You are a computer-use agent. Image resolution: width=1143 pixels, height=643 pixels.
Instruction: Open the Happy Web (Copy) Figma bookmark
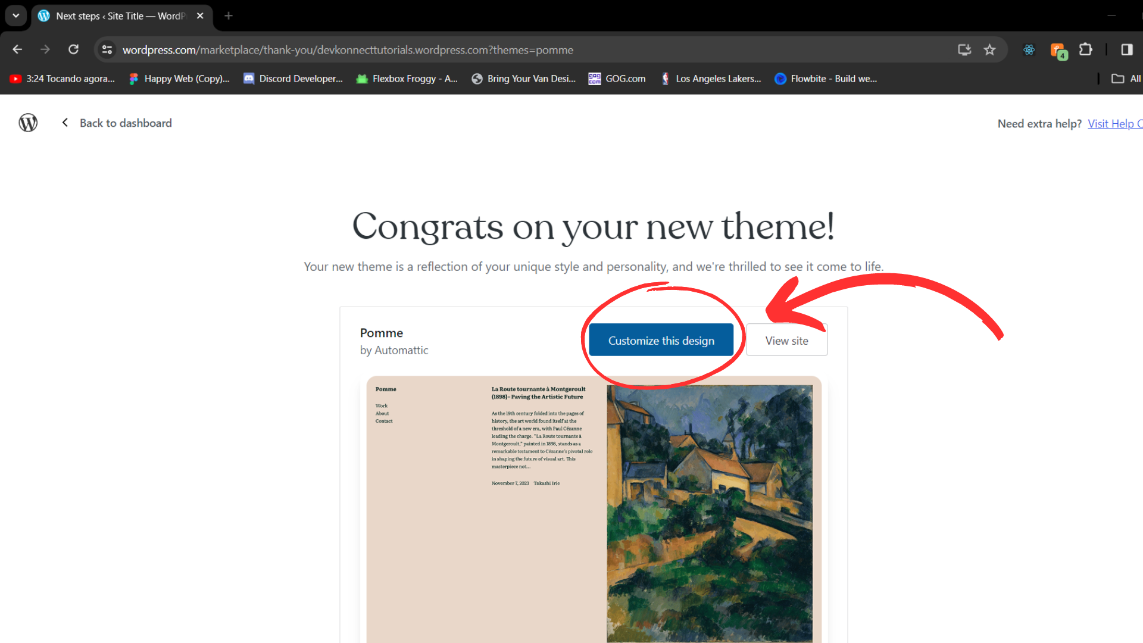(x=180, y=79)
